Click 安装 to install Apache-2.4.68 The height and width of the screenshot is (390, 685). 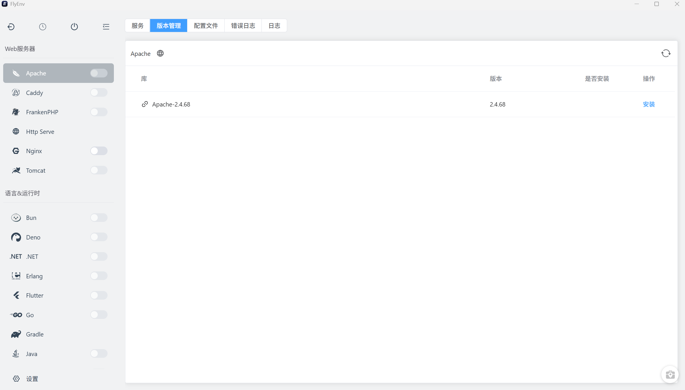[x=649, y=104]
